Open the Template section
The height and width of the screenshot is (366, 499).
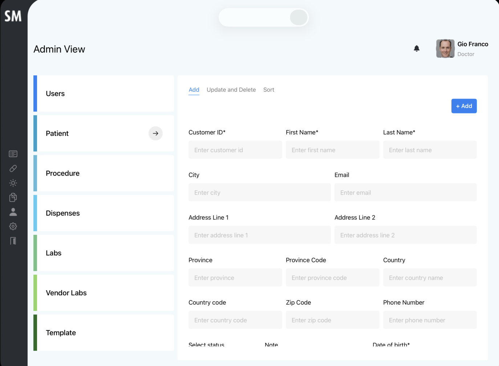[x=104, y=333]
